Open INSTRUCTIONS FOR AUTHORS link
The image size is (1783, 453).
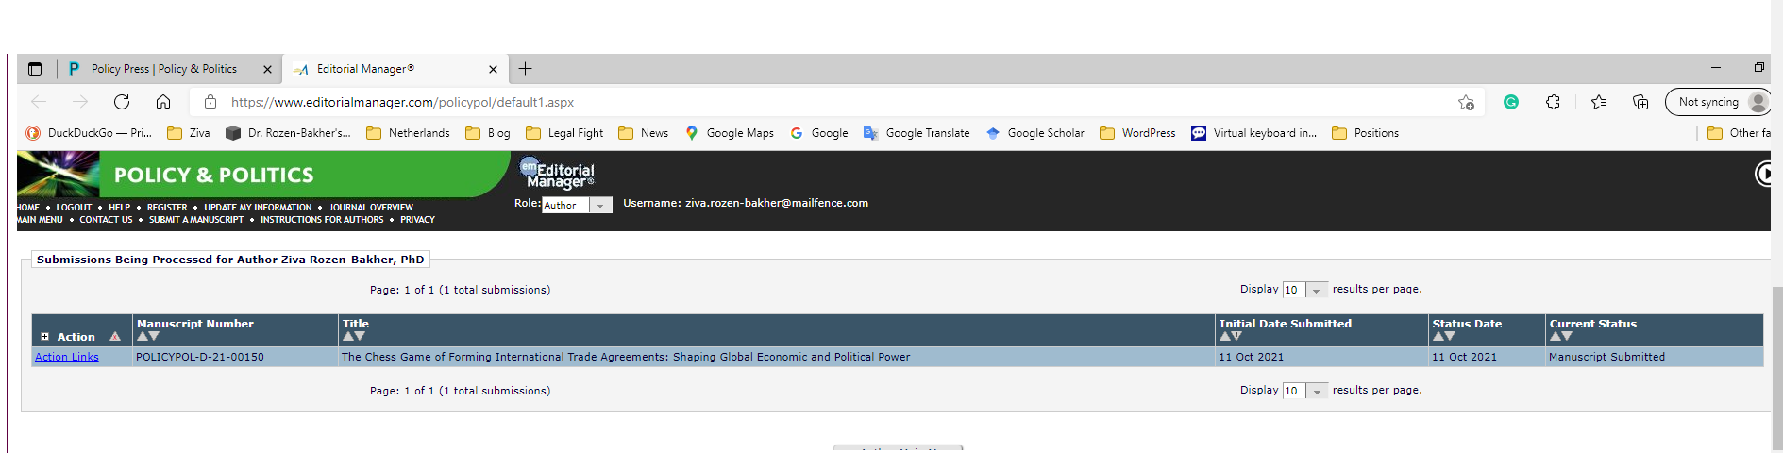point(322,220)
